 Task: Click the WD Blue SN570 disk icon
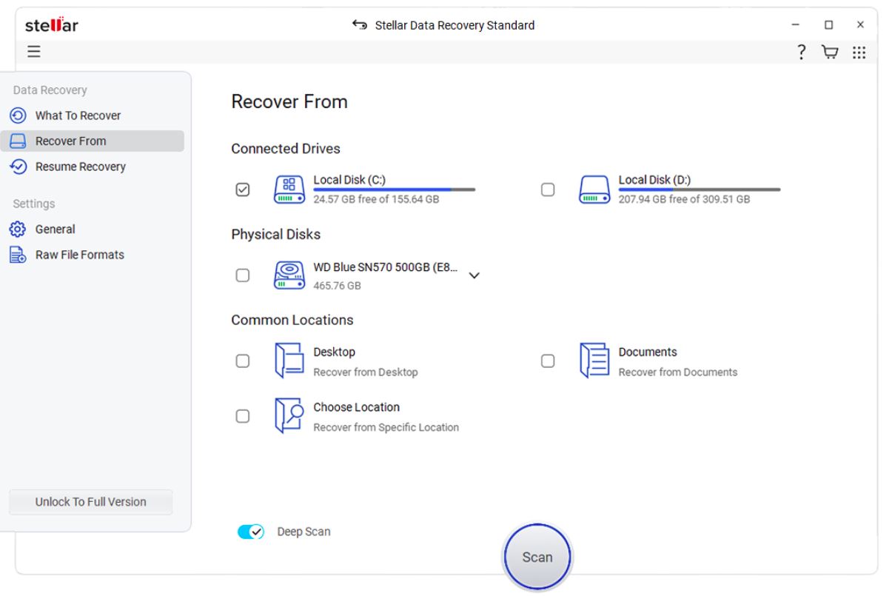289,275
